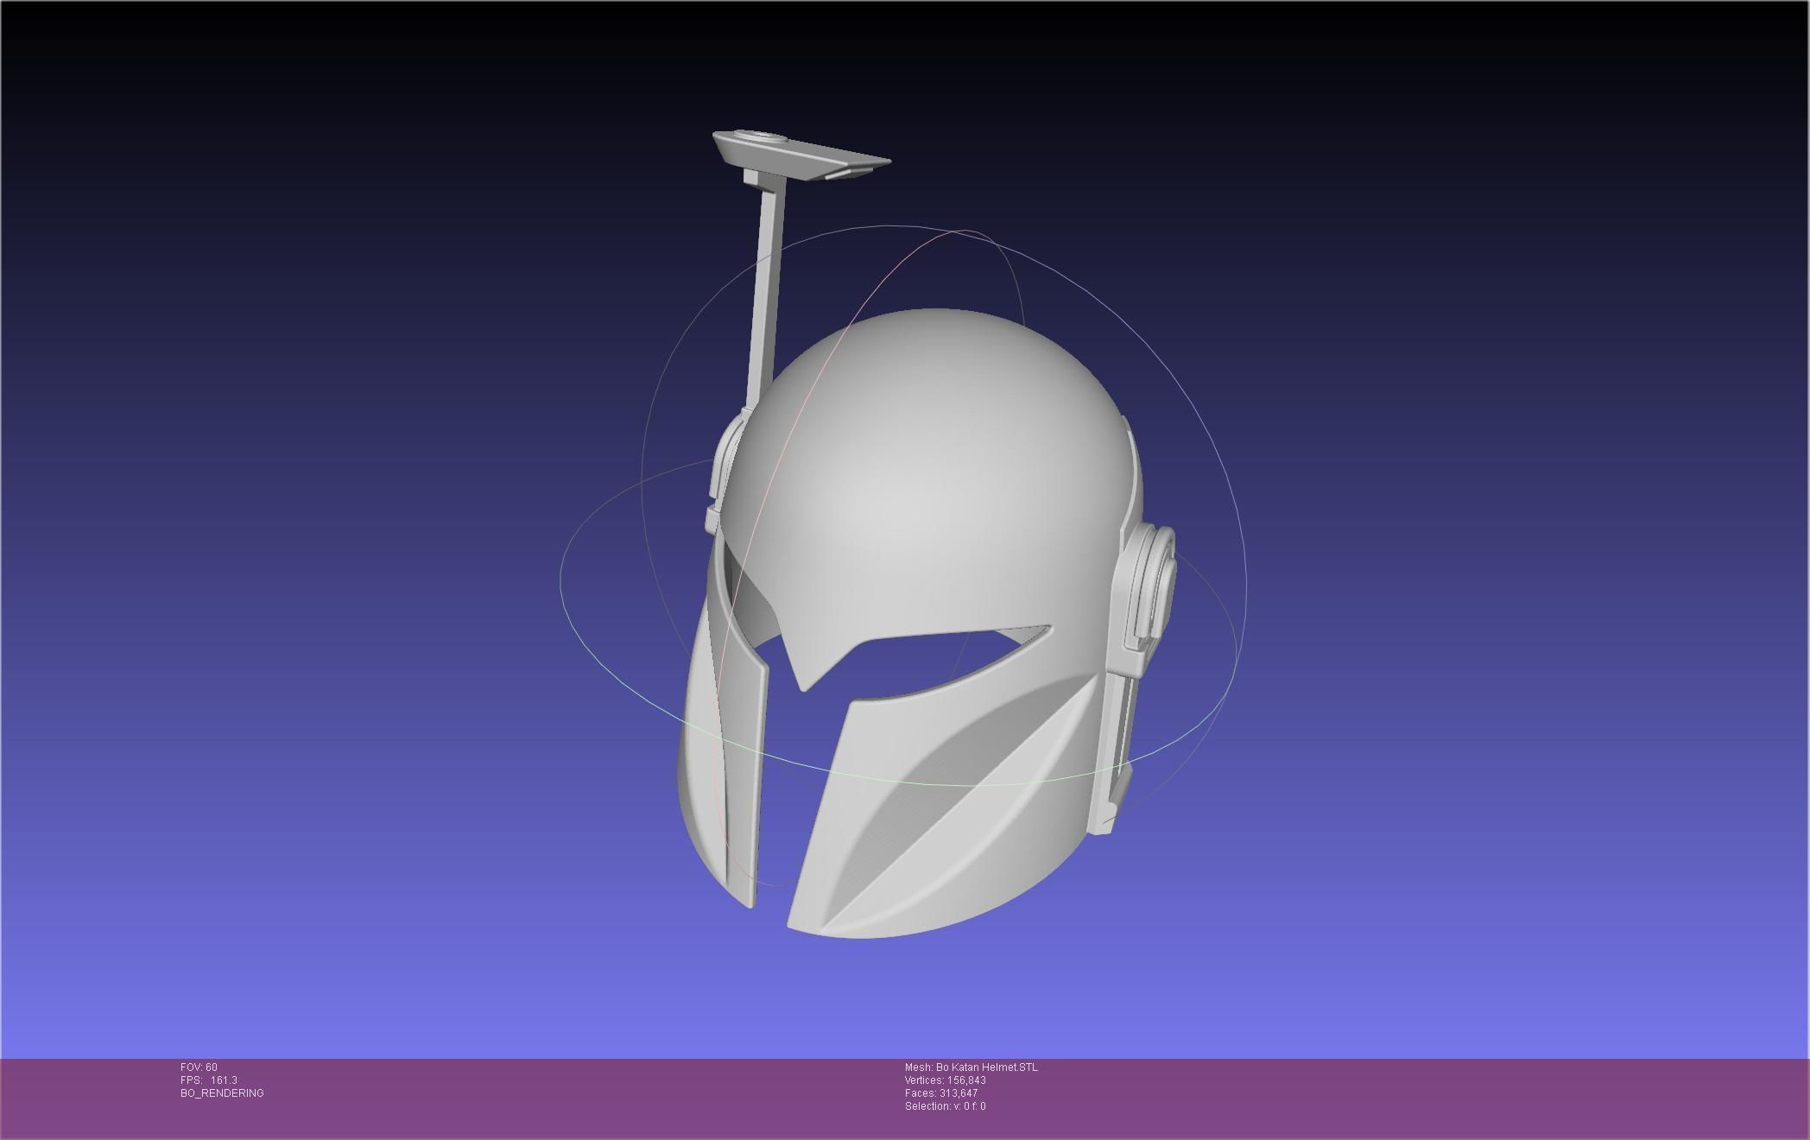Click the 'Selection: v: 0 f: 0' text
Viewport: 1810px width, 1140px height.
coord(946,1106)
